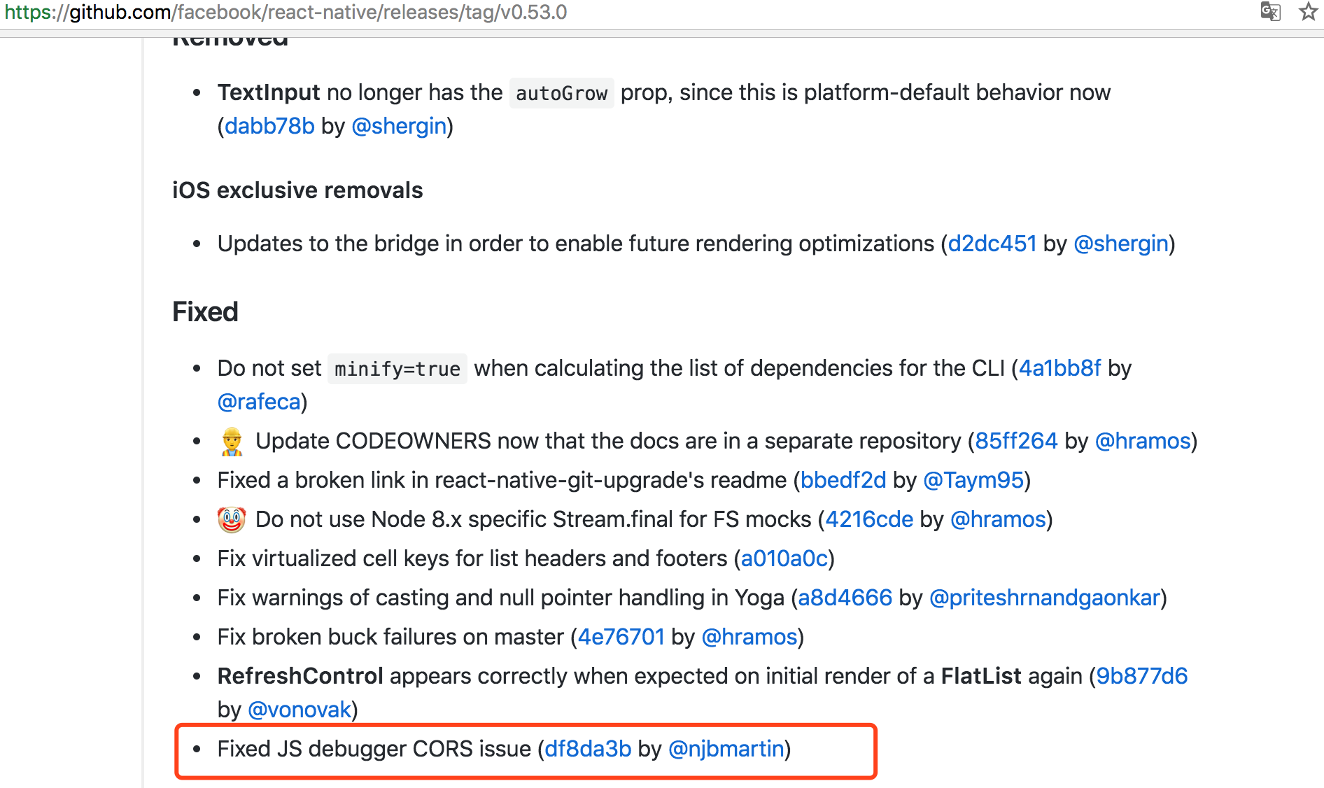This screenshot has width=1324, height=788.
Task: Open commit 4e76701 link
Action: point(621,637)
